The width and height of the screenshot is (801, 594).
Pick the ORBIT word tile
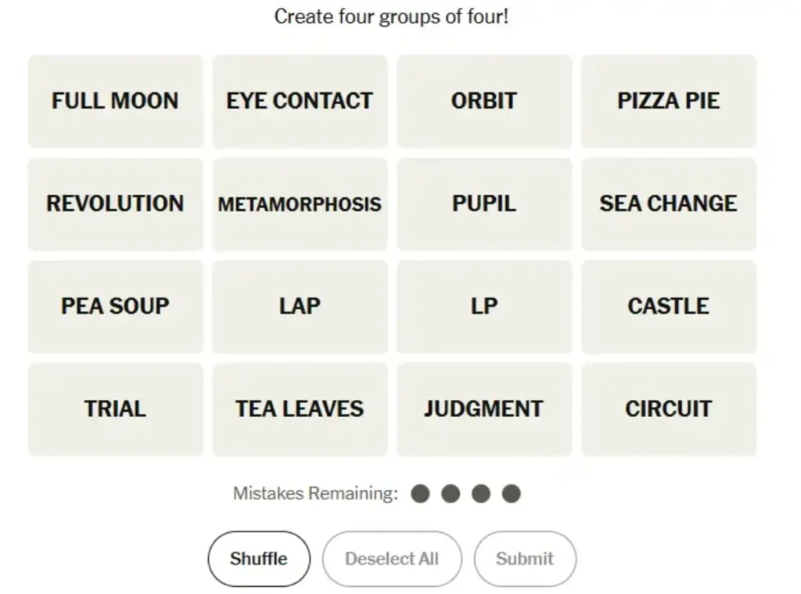(x=484, y=101)
